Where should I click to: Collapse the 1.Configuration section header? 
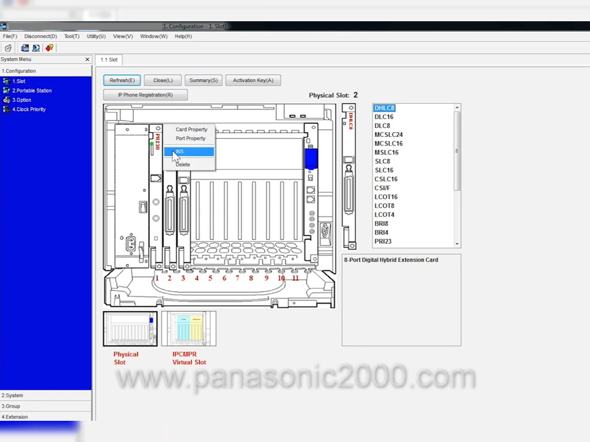pos(45,71)
